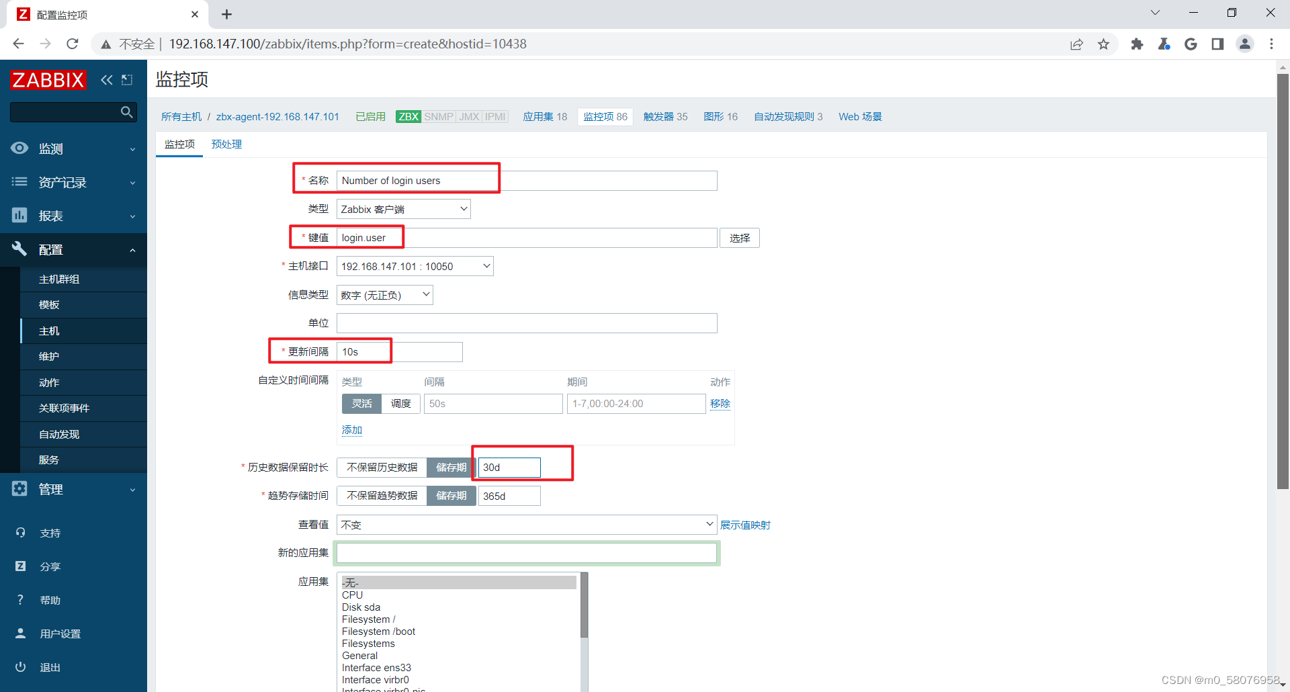The width and height of the screenshot is (1290, 692).
Task: Click the 新的应用集 input field
Action: point(527,553)
